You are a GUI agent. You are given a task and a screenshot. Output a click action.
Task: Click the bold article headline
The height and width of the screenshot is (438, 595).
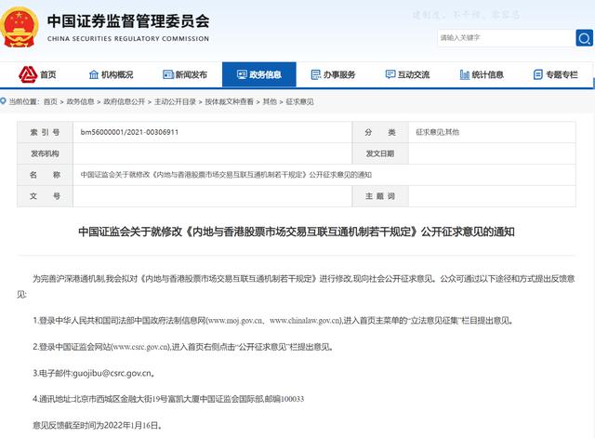(x=297, y=232)
